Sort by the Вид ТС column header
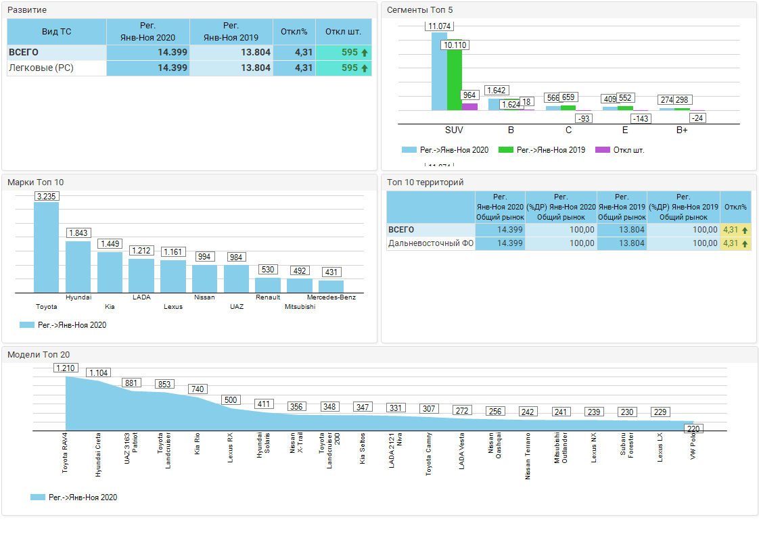 point(57,32)
